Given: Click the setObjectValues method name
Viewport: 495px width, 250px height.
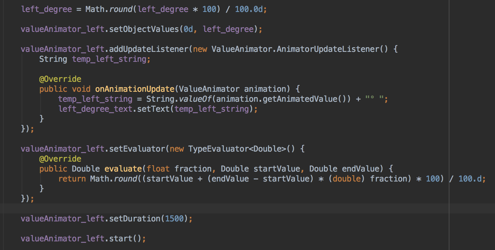Looking at the screenshot, I should [144, 29].
